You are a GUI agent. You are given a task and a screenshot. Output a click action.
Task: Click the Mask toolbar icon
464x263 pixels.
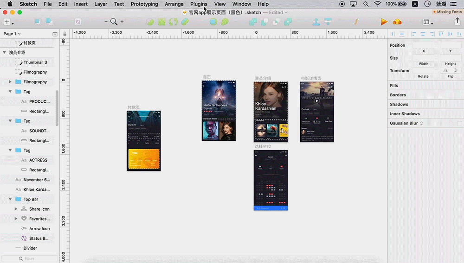coord(213,22)
